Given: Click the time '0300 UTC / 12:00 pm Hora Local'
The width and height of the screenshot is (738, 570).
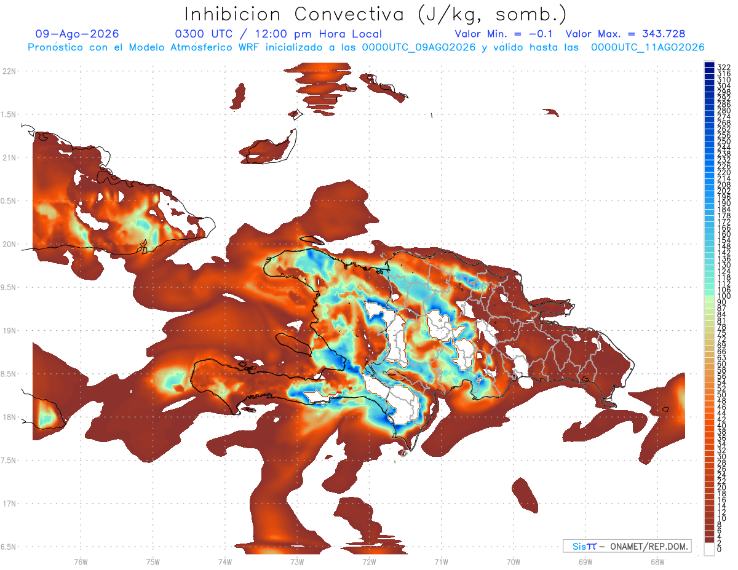Looking at the screenshot, I should pyautogui.click(x=279, y=34).
